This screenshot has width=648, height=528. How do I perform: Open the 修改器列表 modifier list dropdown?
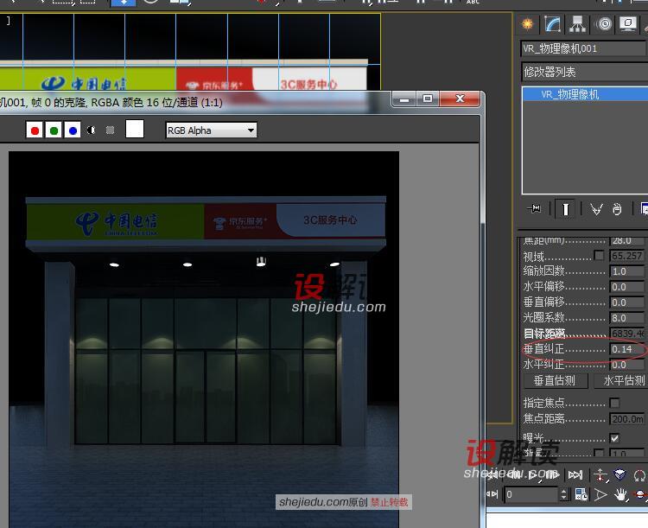point(585,73)
